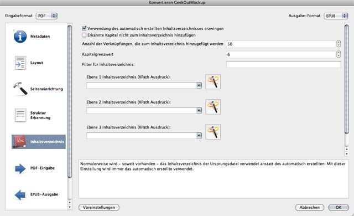Open the Ausgabe-Format EPUB dropdown
The image size is (354, 216).
click(x=336, y=16)
